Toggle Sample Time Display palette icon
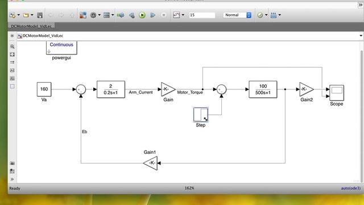Viewport: 364px width, 205px height. 13,62
